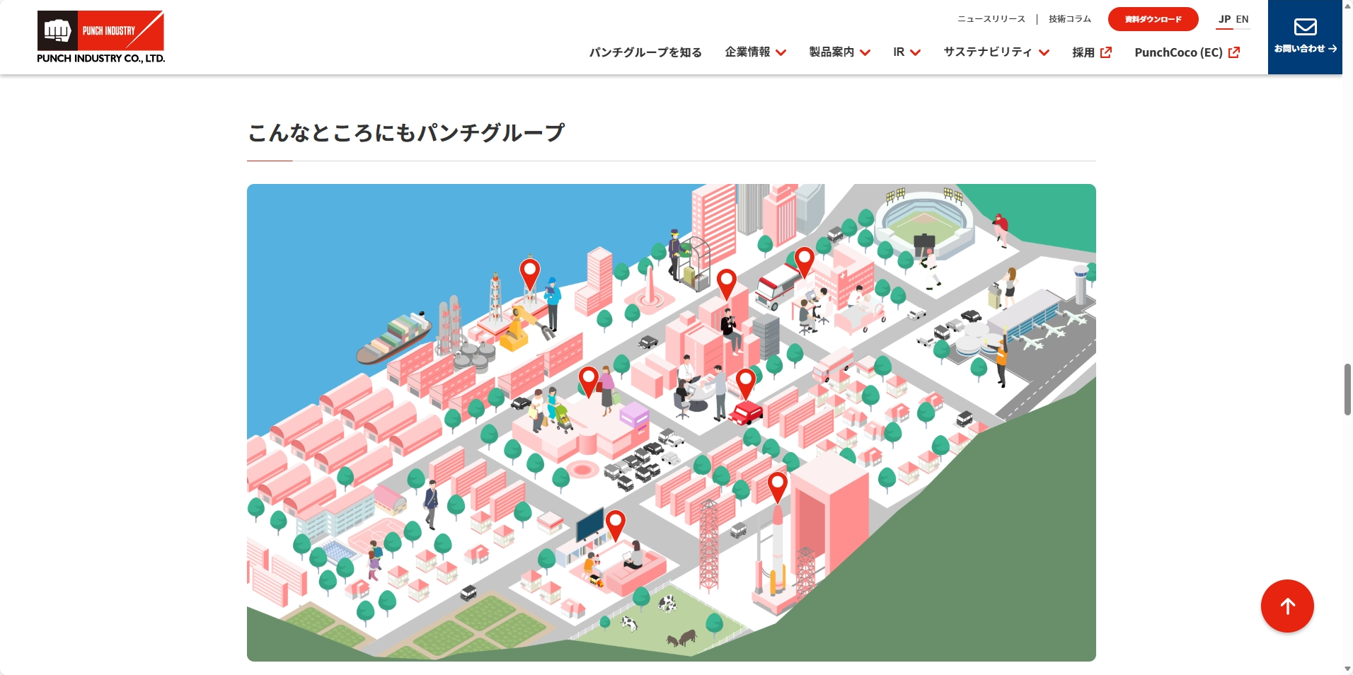The width and height of the screenshot is (1353, 675).
Task: Expand the サステナビリティ dropdown
Action: point(987,52)
